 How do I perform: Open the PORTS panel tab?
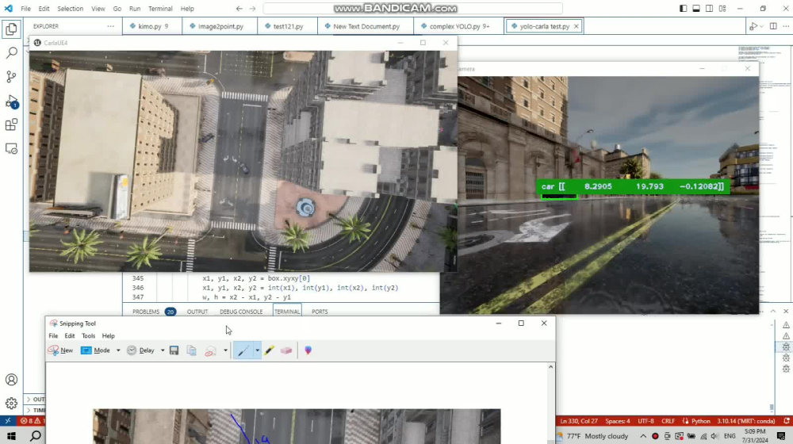point(320,312)
